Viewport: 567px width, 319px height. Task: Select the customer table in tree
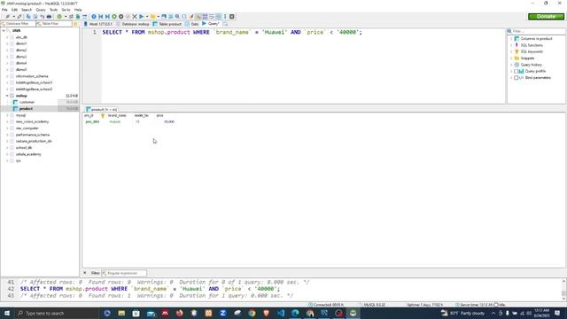pos(27,103)
